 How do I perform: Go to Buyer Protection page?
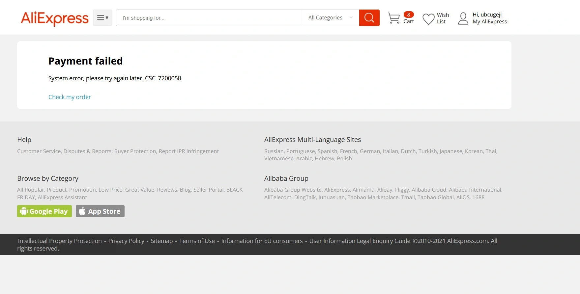[x=135, y=151]
